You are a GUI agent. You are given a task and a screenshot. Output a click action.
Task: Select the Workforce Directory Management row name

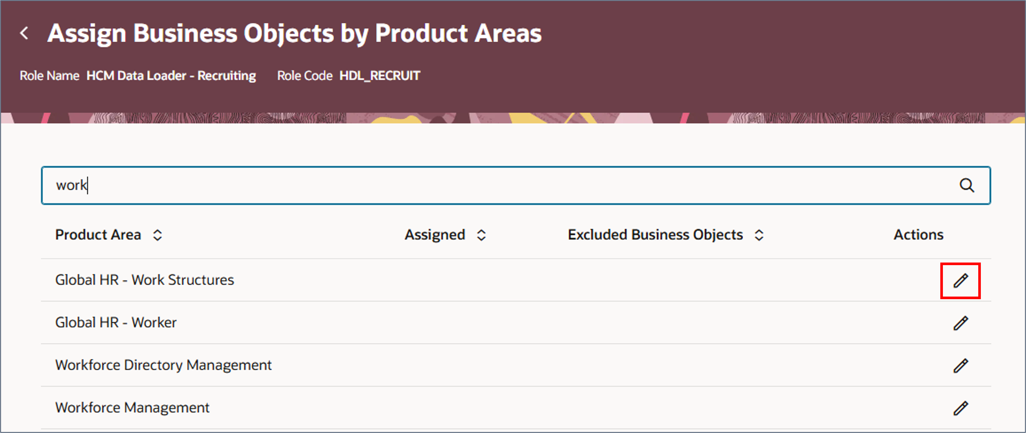point(163,365)
